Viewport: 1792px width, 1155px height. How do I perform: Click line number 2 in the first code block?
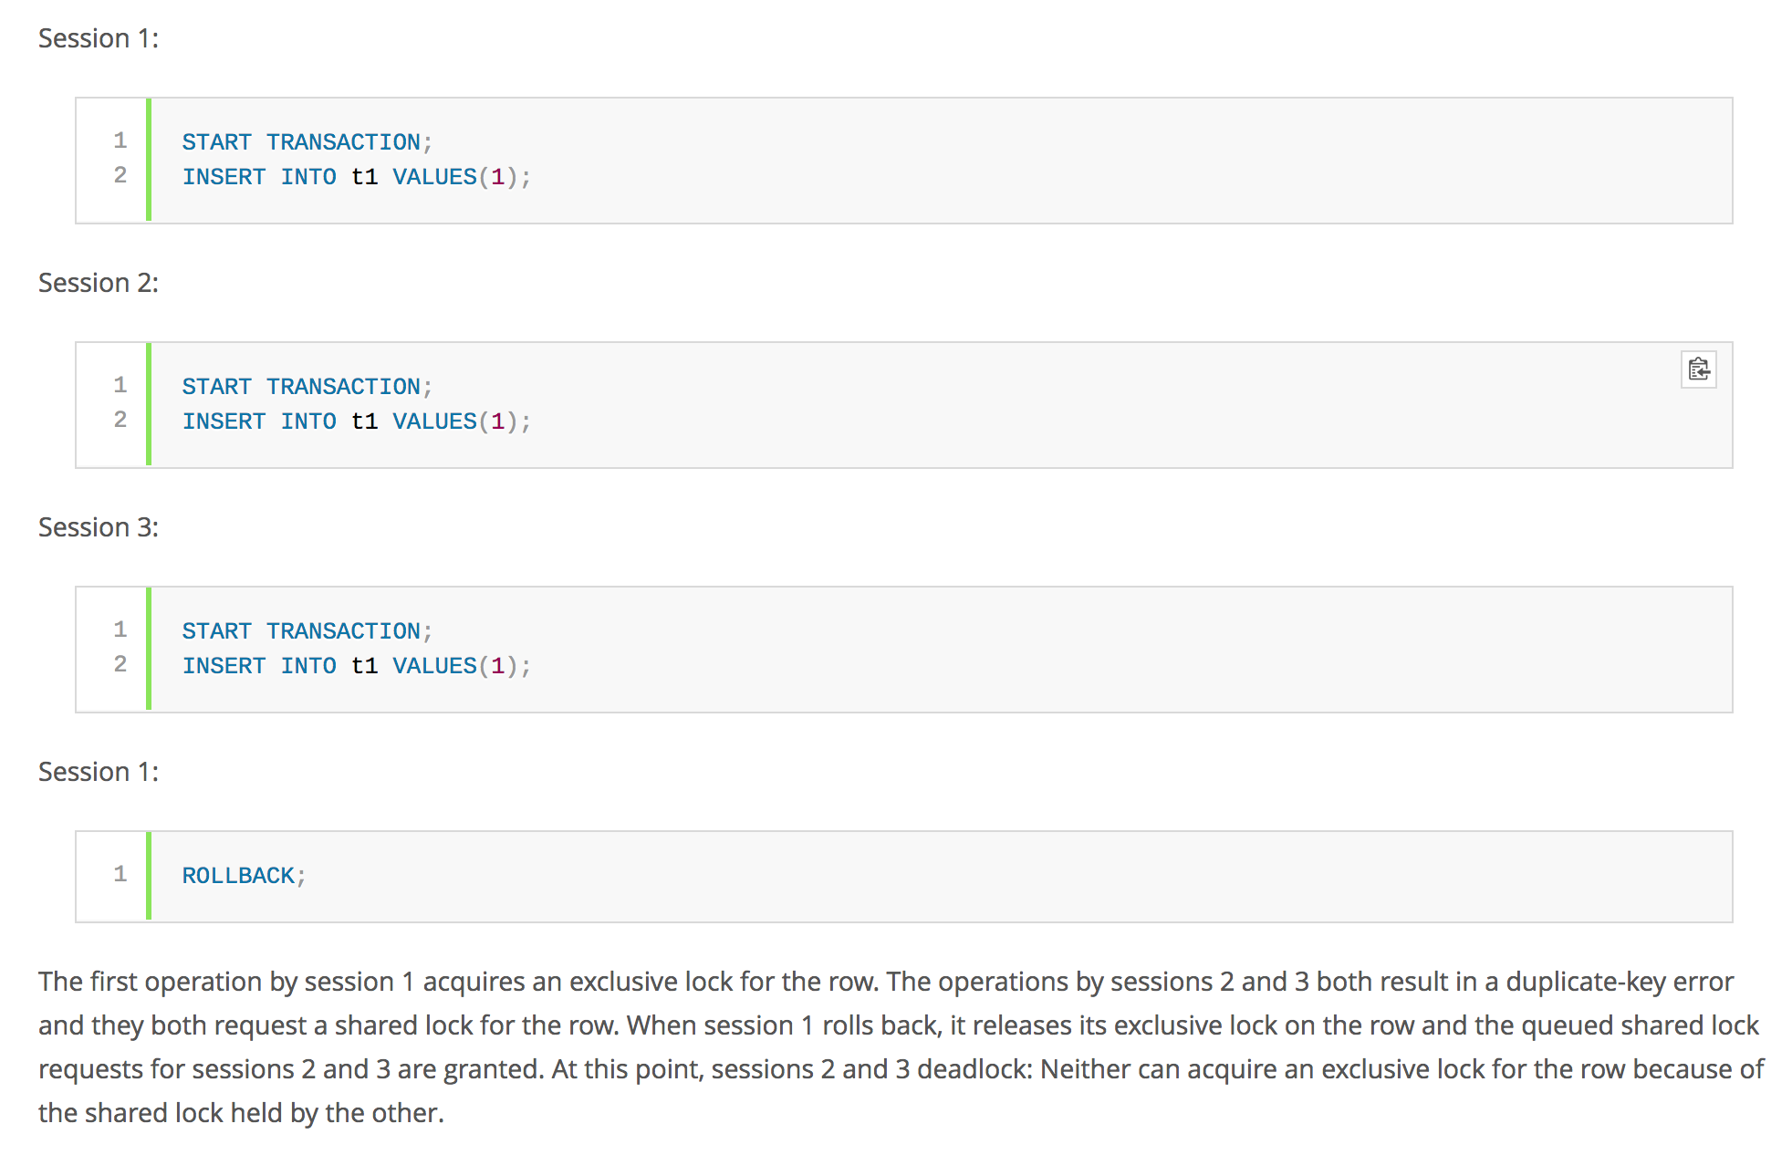(120, 175)
